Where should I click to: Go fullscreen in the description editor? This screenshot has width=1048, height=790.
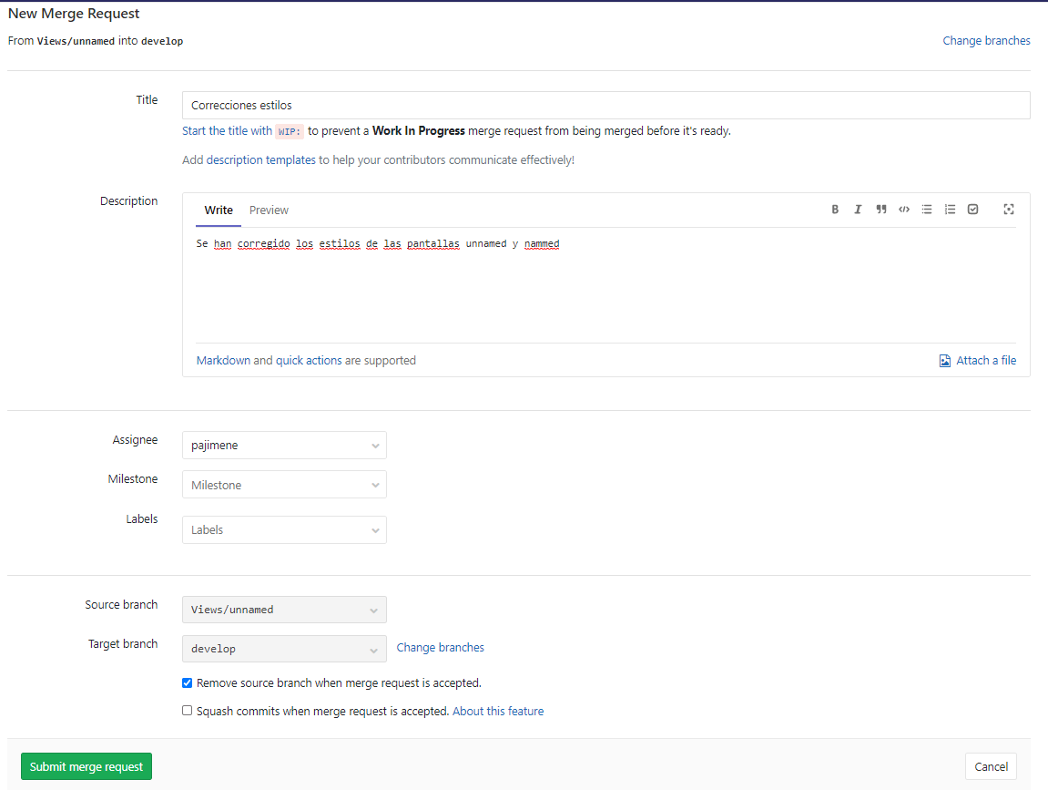click(1008, 209)
